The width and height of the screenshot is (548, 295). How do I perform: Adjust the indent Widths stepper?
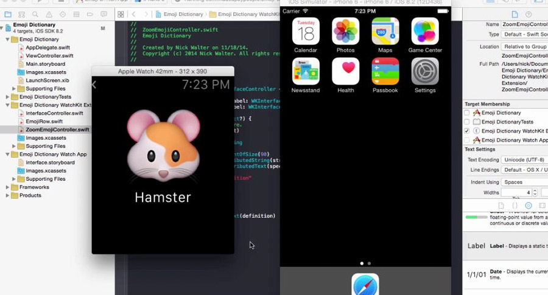pos(535,192)
